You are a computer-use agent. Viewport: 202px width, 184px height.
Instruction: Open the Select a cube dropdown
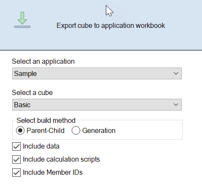(97, 105)
